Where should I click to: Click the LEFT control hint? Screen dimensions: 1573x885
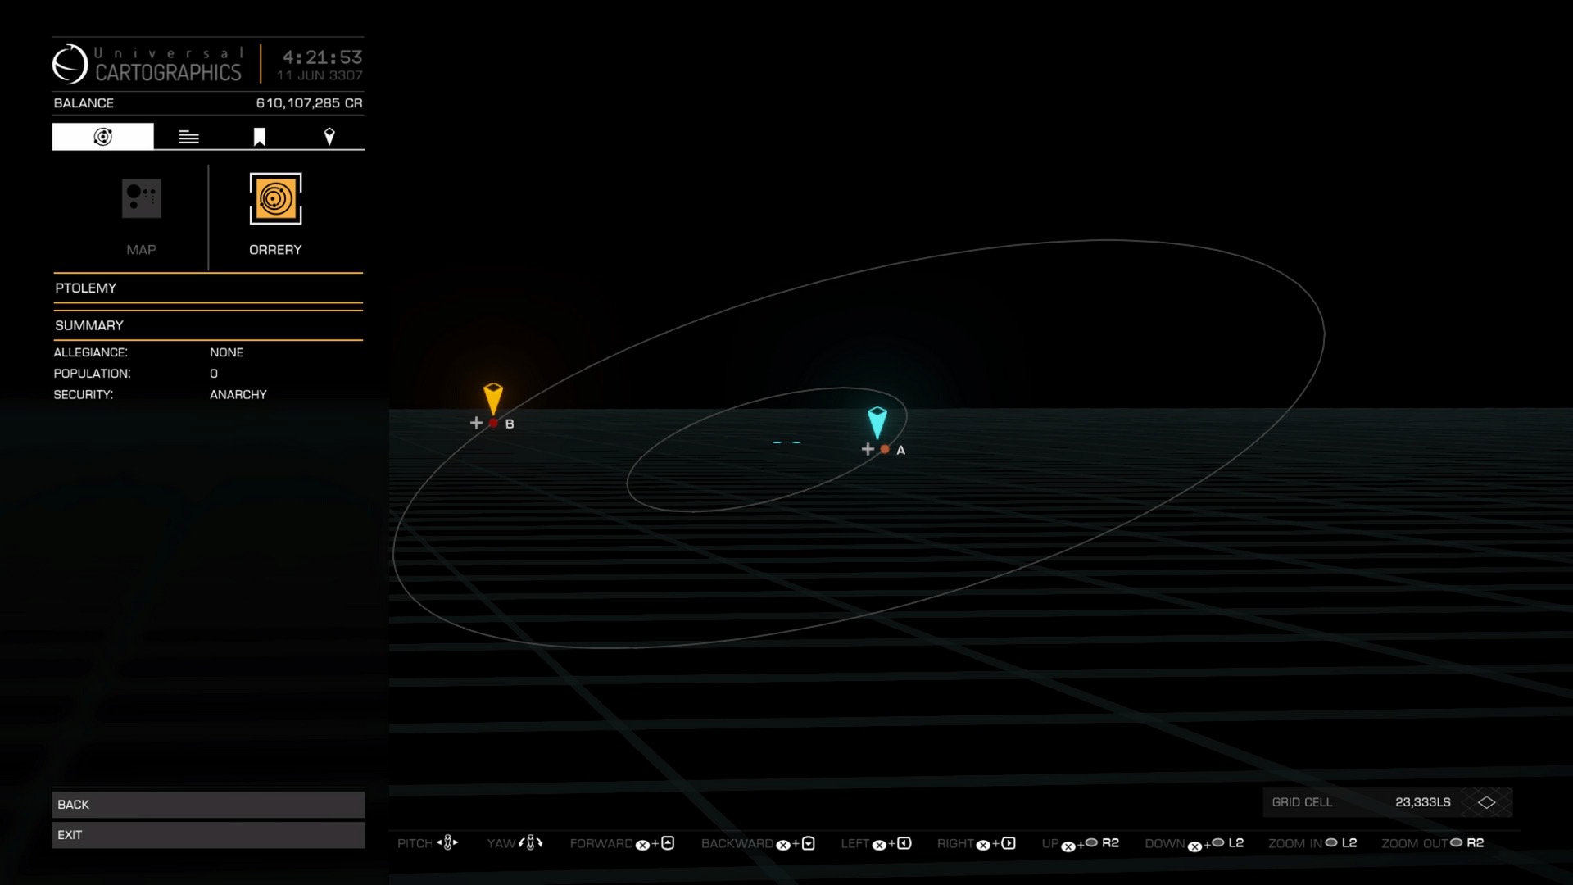[x=876, y=843]
